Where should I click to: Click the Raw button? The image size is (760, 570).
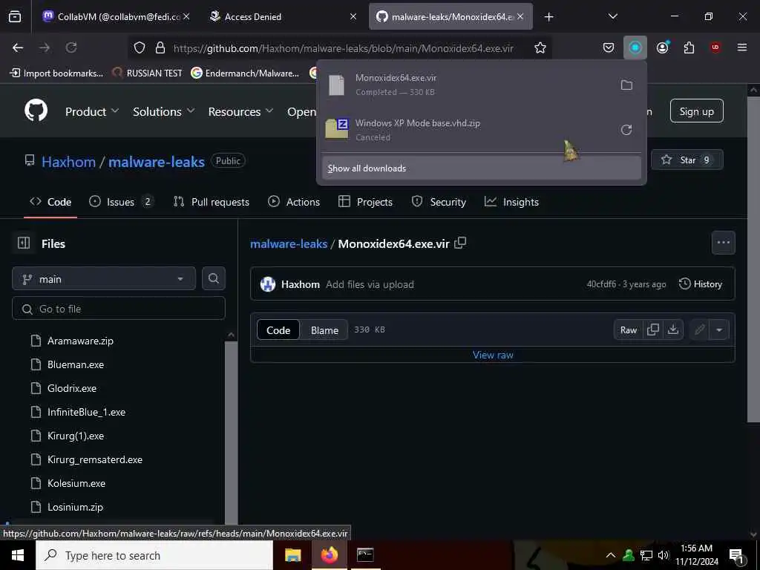pyautogui.click(x=628, y=330)
